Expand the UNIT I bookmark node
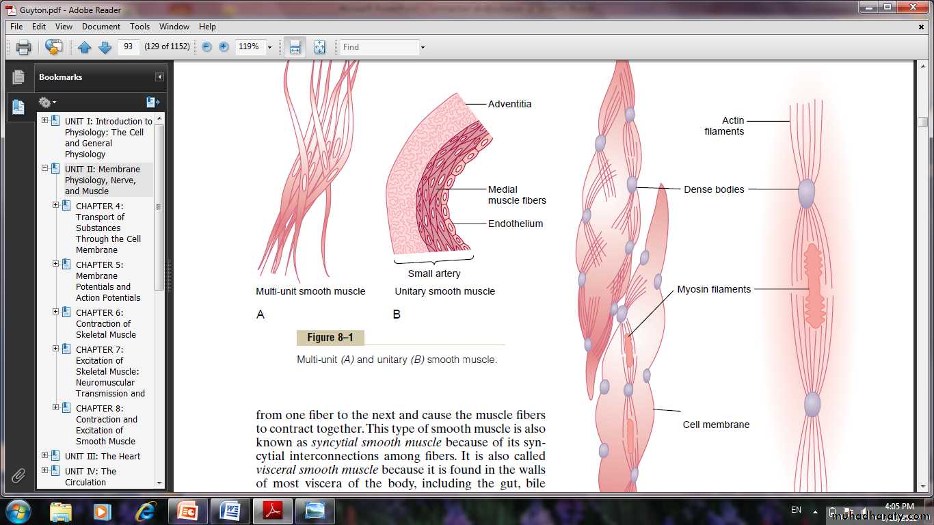This screenshot has width=934, height=525. 45,120
